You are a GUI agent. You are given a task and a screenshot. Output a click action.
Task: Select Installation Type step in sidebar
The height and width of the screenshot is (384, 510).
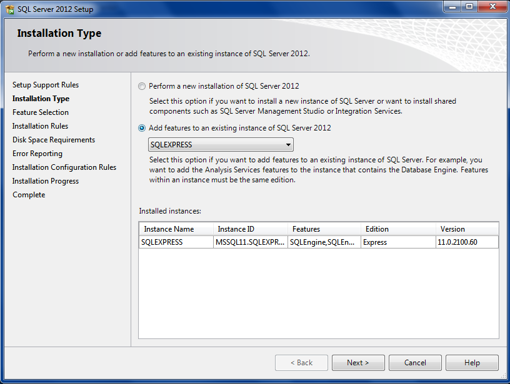(41, 99)
